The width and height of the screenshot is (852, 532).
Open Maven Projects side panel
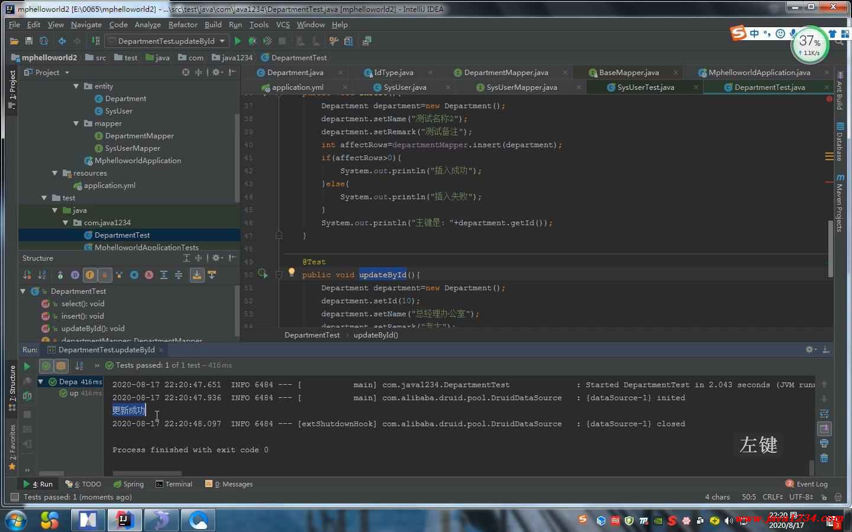840,203
